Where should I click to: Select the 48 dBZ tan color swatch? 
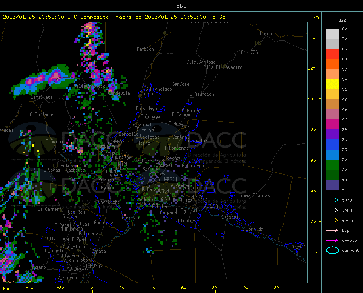(332, 104)
